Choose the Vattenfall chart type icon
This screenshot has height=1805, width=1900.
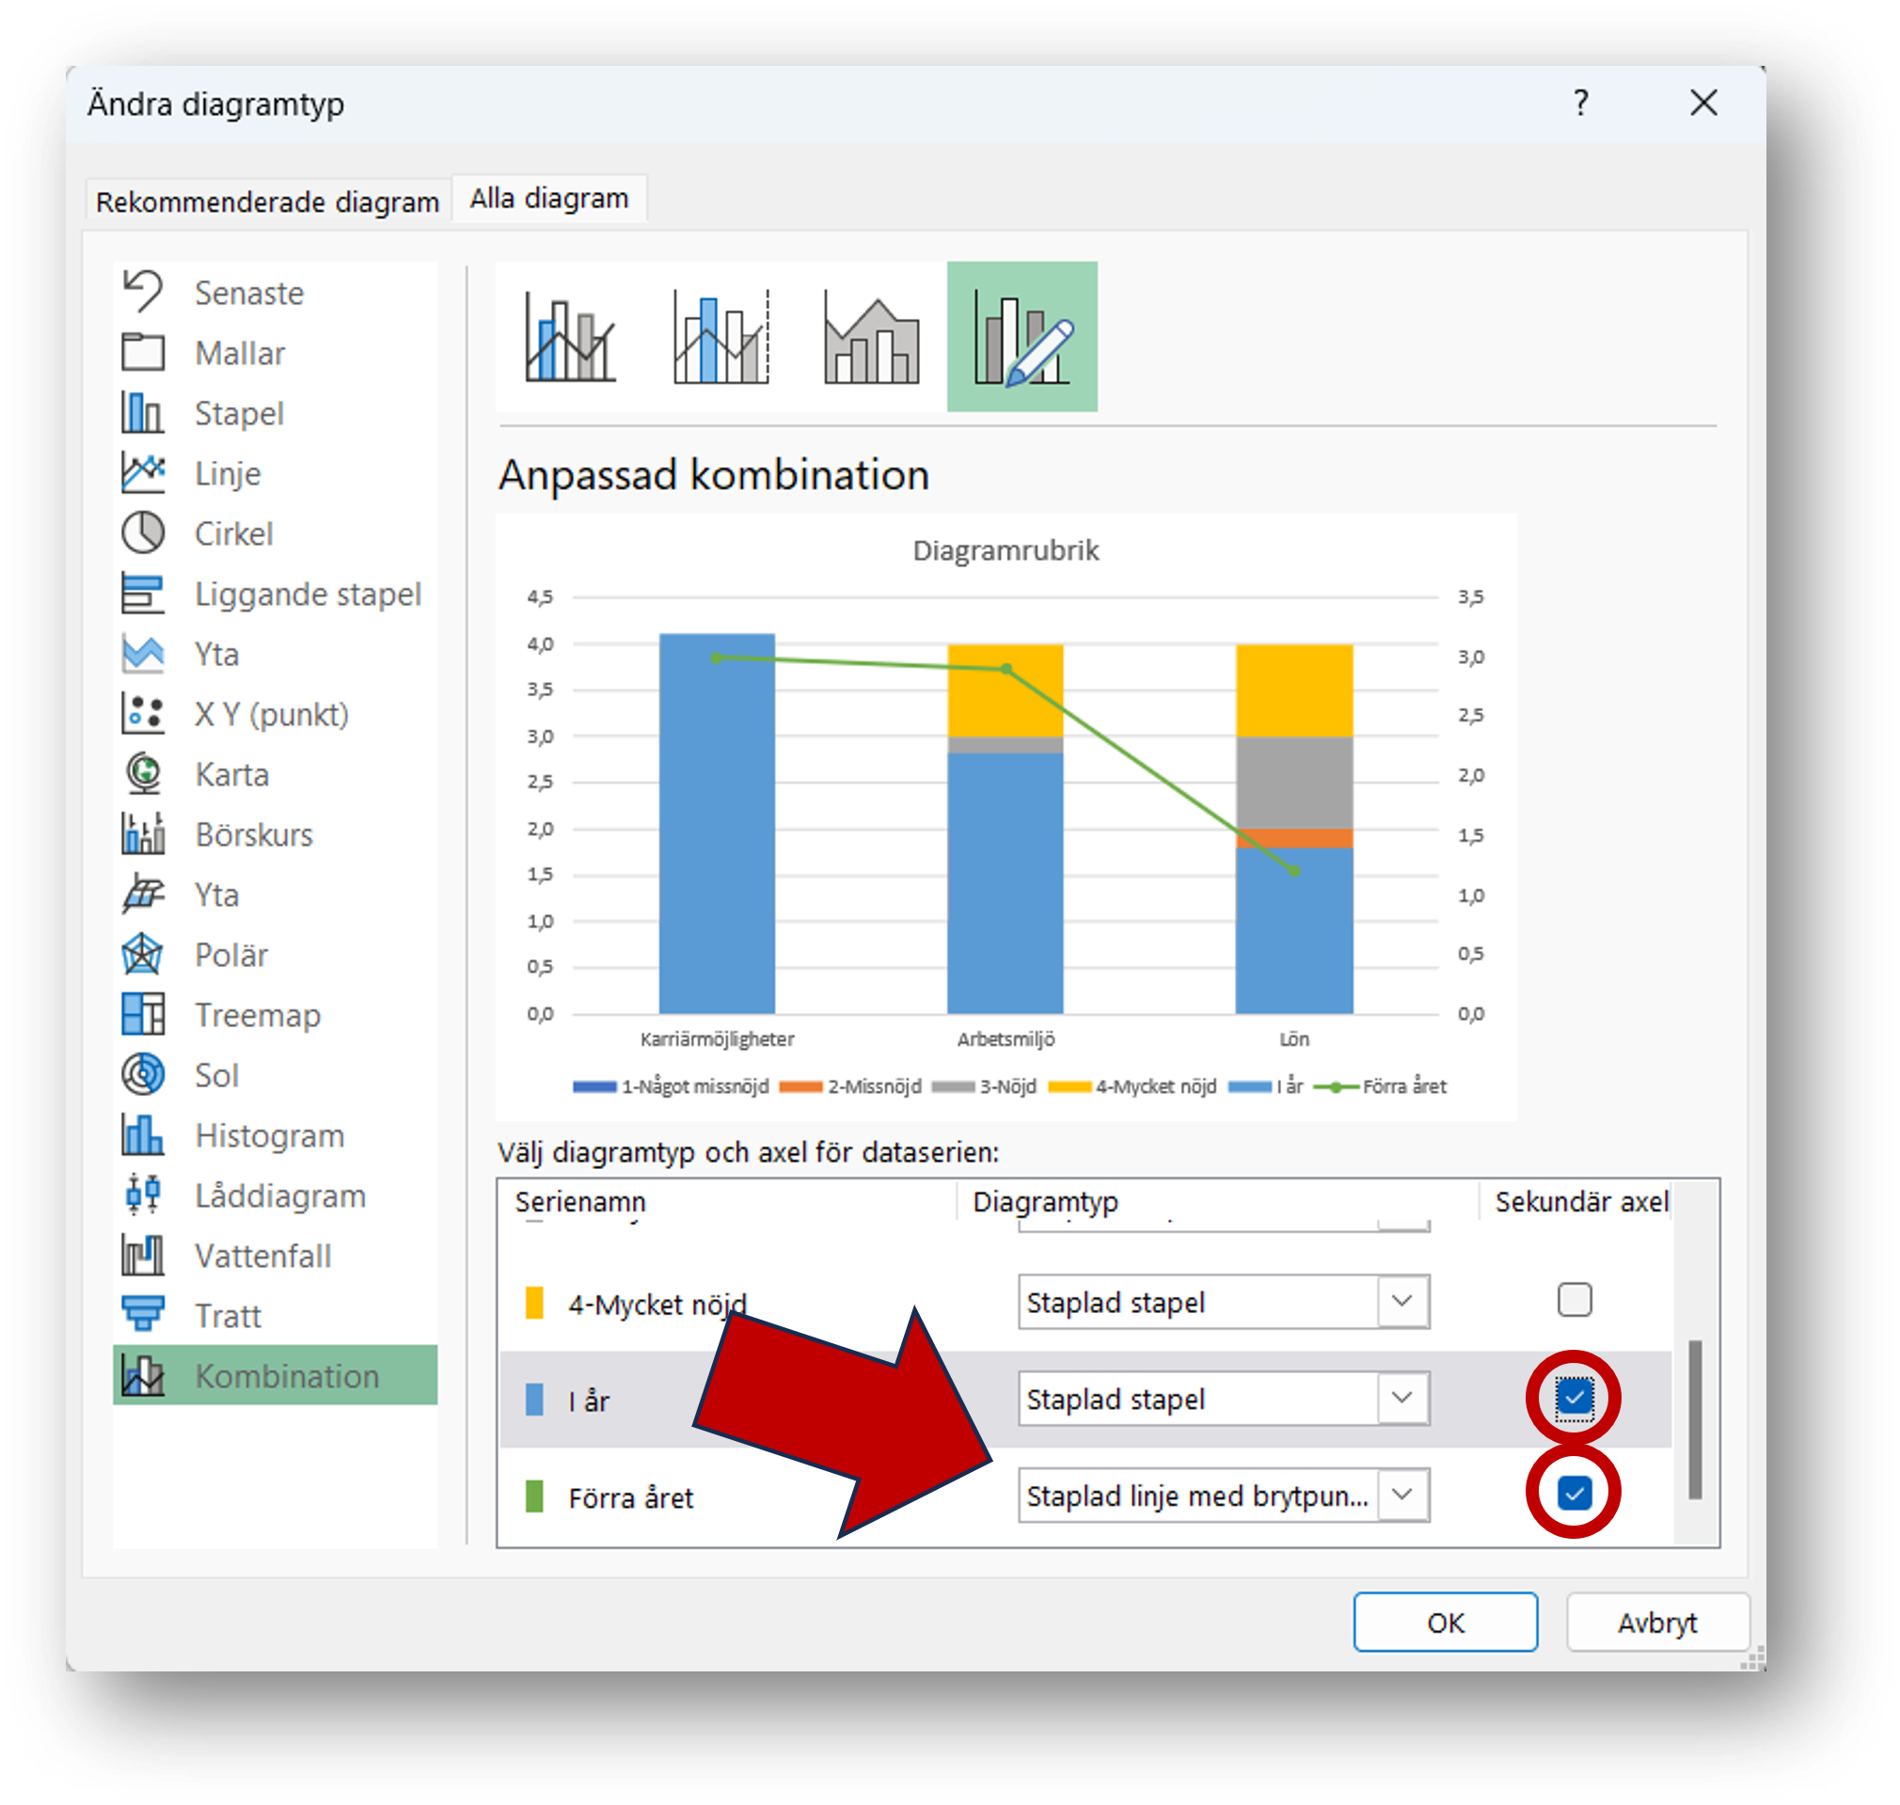tap(144, 1256)
